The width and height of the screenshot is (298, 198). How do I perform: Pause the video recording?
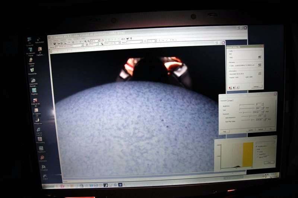coord(234,88)
